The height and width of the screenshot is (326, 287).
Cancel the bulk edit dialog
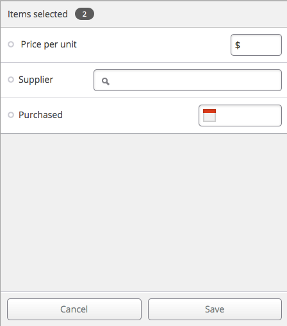(x=74, y=309)
